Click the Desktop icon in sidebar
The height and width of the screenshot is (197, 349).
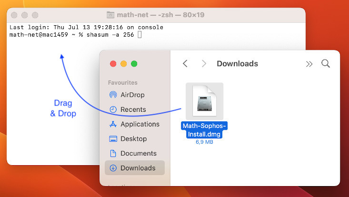pyautogui.click(x=113, y=139)
